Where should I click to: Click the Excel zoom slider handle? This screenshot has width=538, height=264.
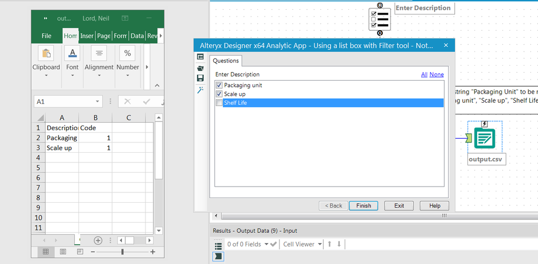coord(122,252)
